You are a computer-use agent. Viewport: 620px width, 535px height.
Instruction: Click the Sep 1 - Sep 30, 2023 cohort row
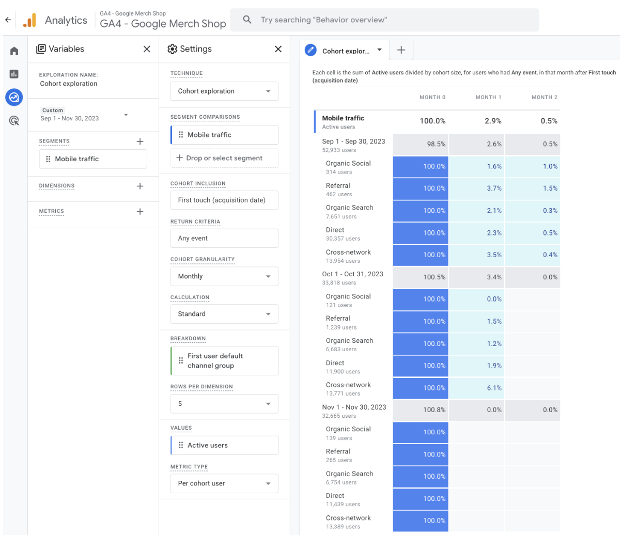coord(353,145)
